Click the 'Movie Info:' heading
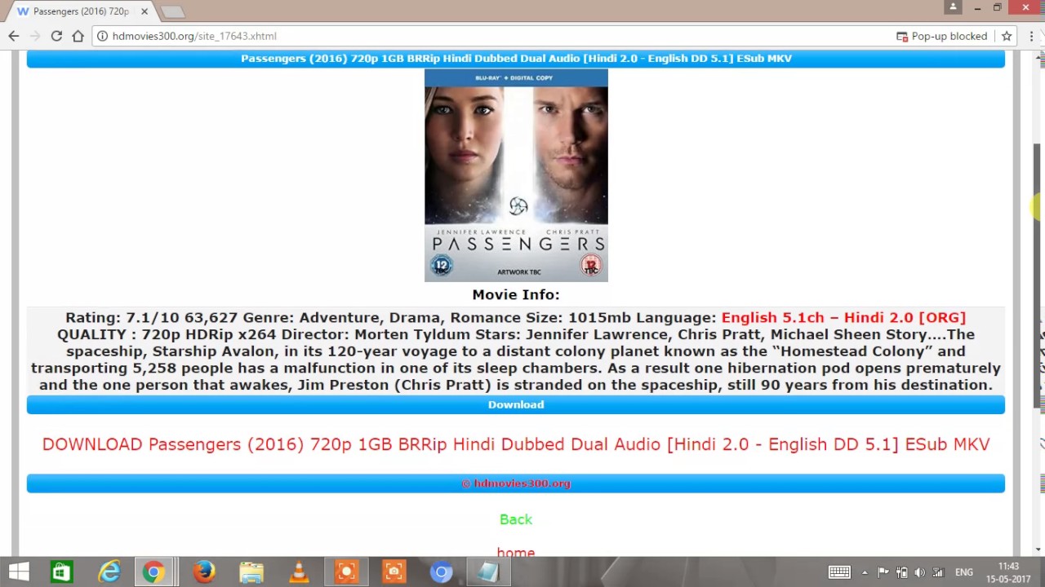 [x=516, y=294]
